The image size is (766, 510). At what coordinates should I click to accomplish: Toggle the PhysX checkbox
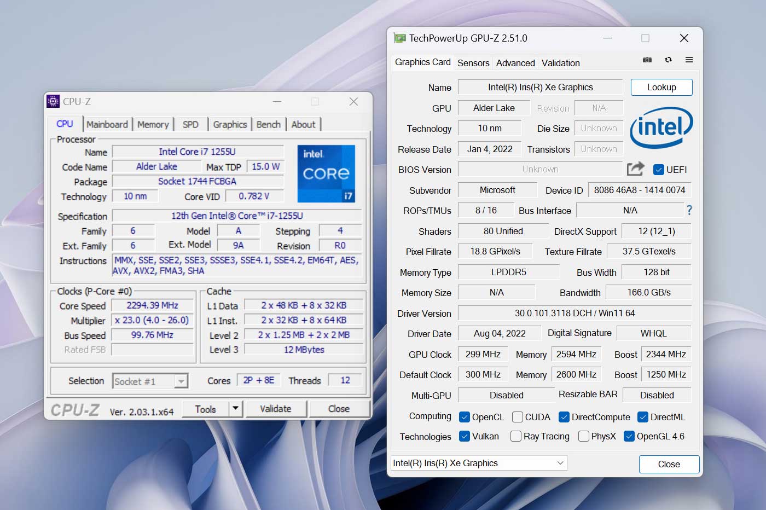point(584,436)
